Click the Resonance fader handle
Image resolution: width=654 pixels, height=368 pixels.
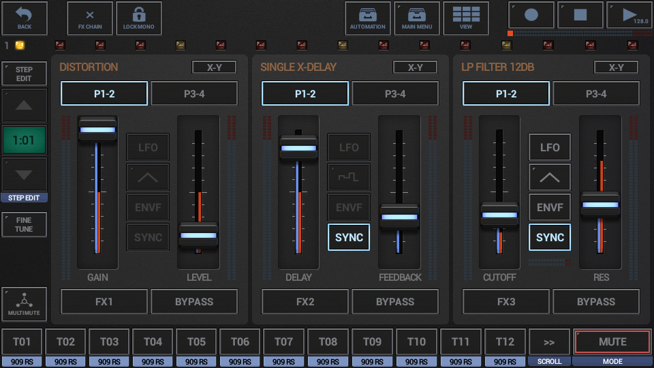click(601, 205)
